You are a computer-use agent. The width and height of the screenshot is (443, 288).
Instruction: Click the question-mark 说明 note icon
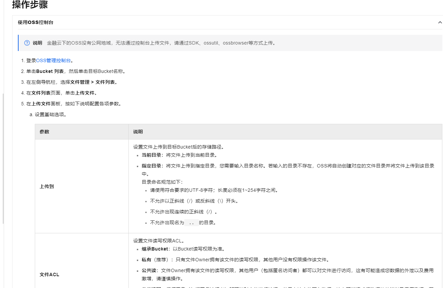tap(27, 43)
